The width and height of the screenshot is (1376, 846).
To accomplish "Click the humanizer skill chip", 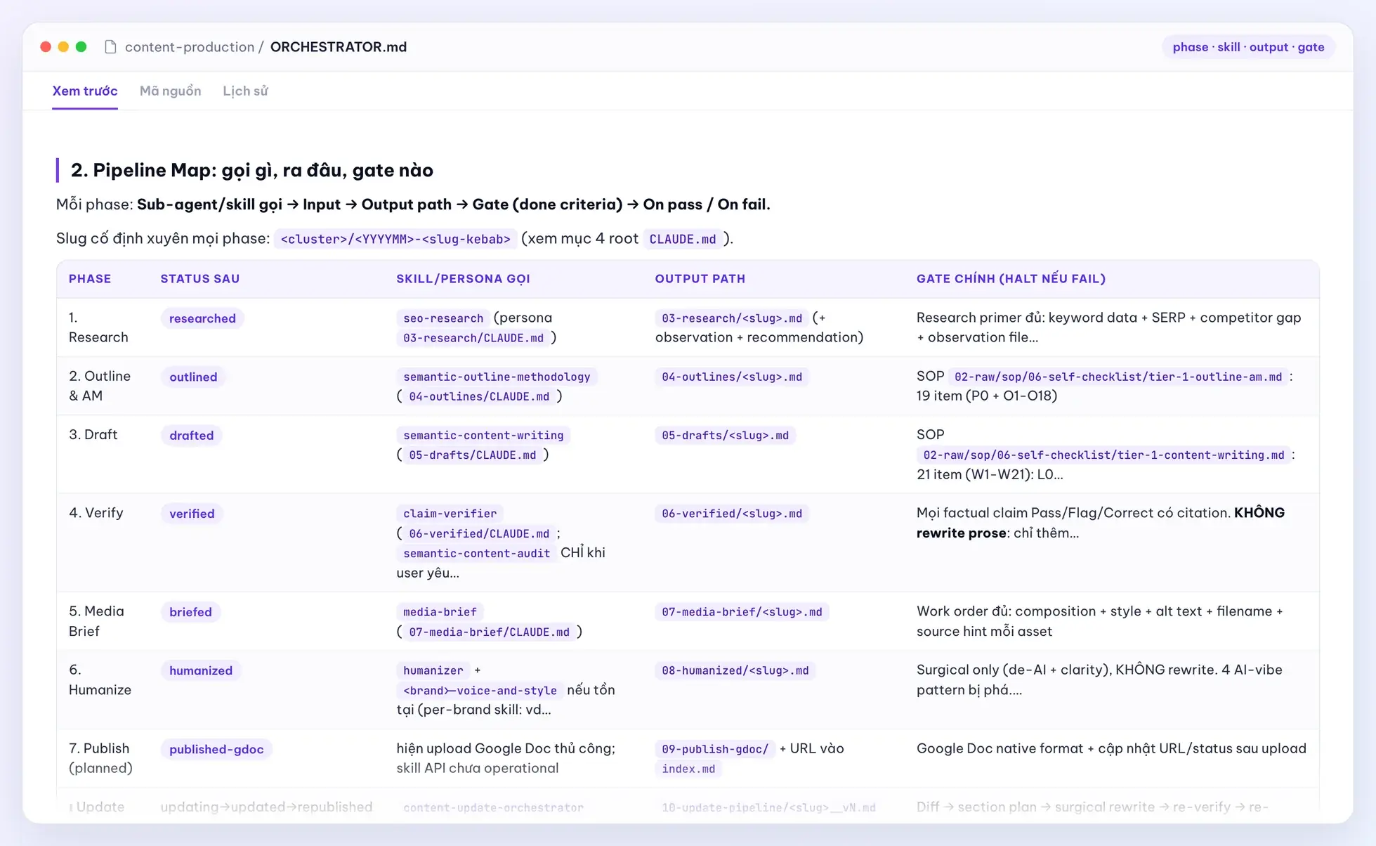I will [433, 670].
